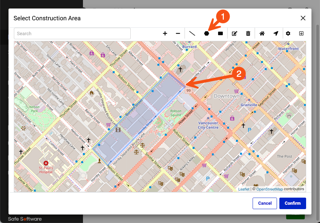Click the Waterfront station label
This screenshot has height=223, width=320.
(288, 48)
